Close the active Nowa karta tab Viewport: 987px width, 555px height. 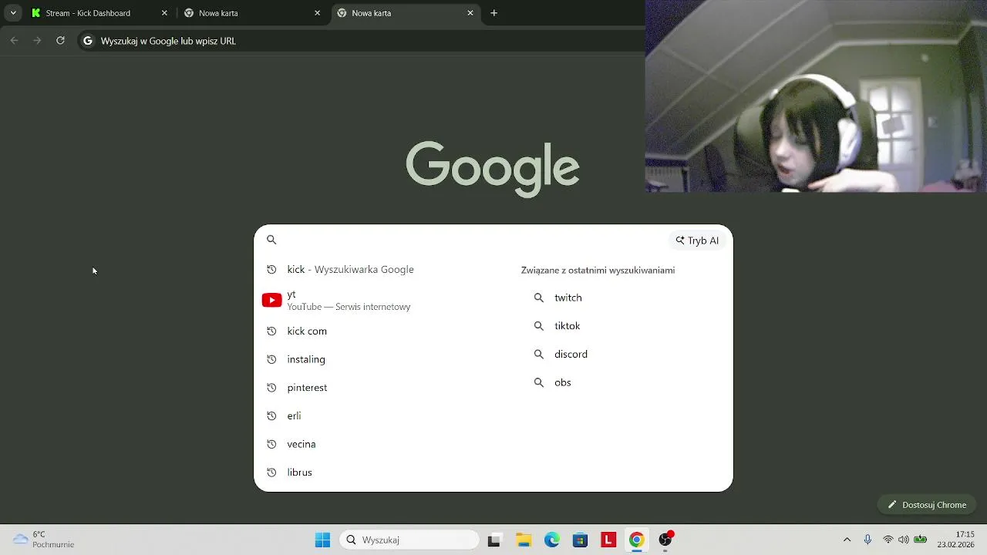coord(470,13)
